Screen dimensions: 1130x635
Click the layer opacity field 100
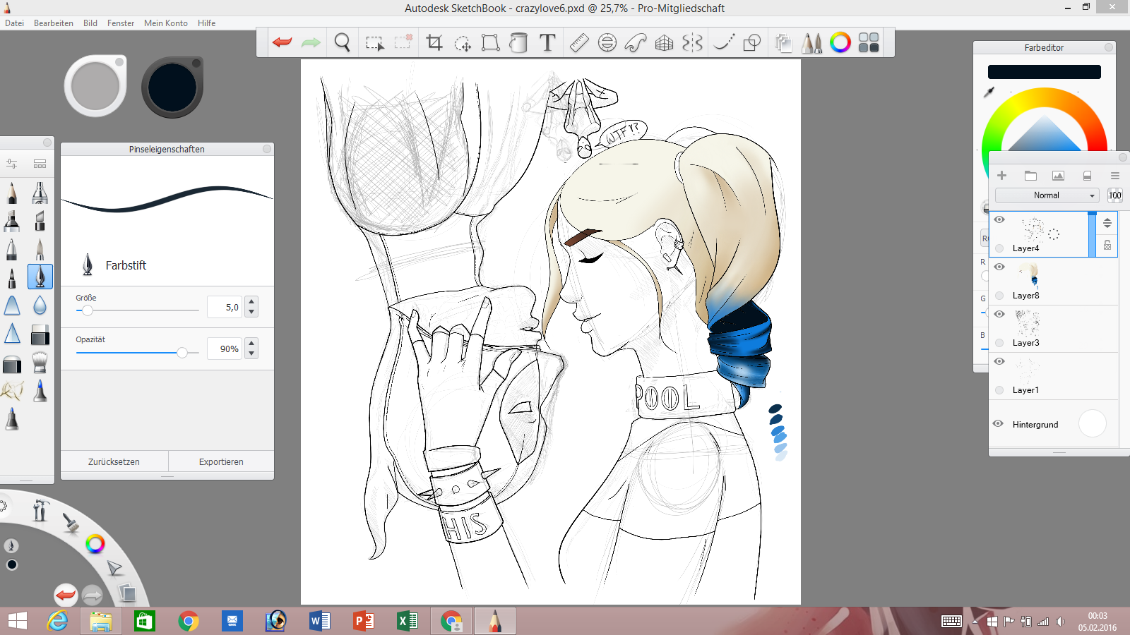(1114, 195)
